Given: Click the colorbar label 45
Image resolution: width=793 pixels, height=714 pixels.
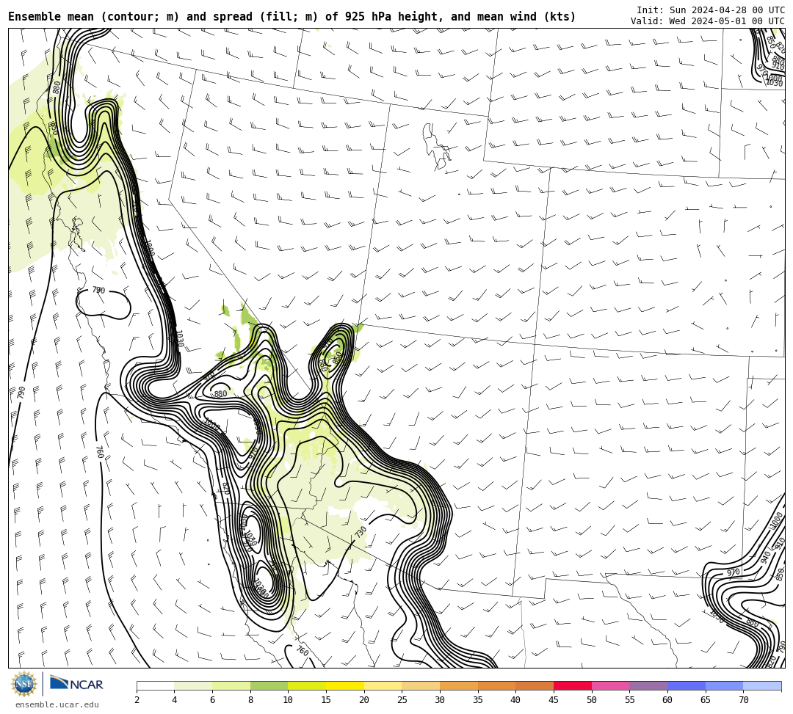Looking at the screenshot, I should coord(554,700).
